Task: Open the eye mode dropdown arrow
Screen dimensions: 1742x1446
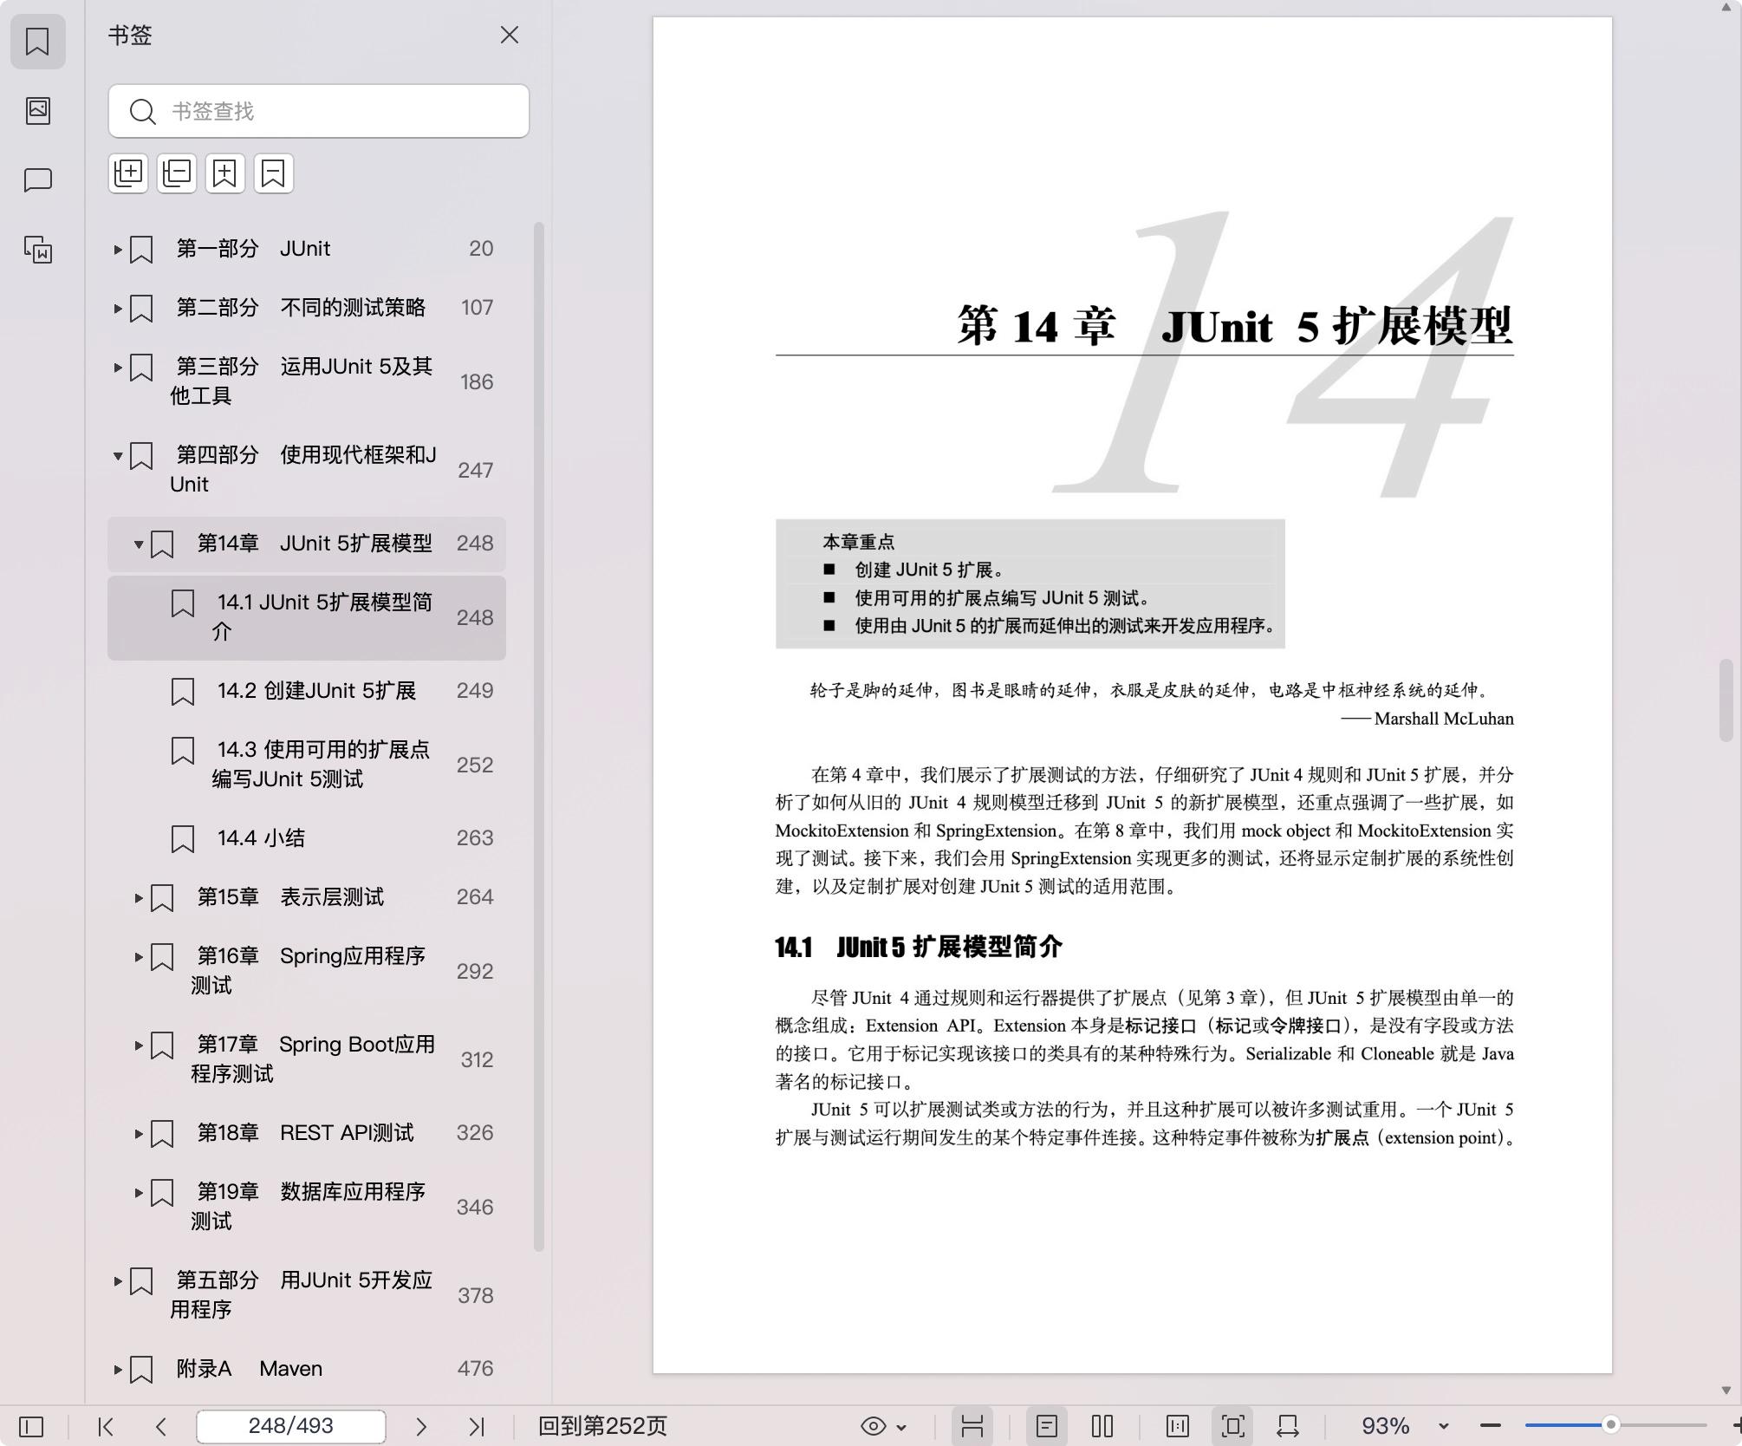Action: click(x=901, y=1427)
